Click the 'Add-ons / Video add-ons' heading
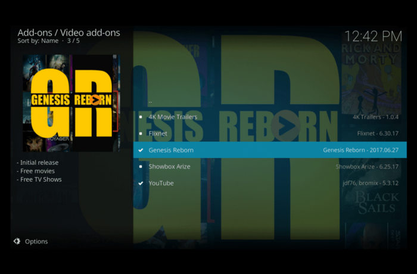 pyautogui.click(x=69, y=33)
